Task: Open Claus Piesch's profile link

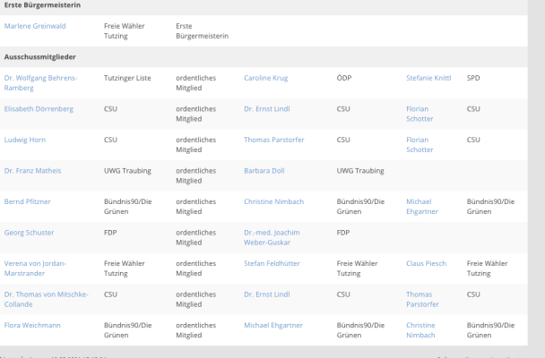Action: (x=426, y=263)
